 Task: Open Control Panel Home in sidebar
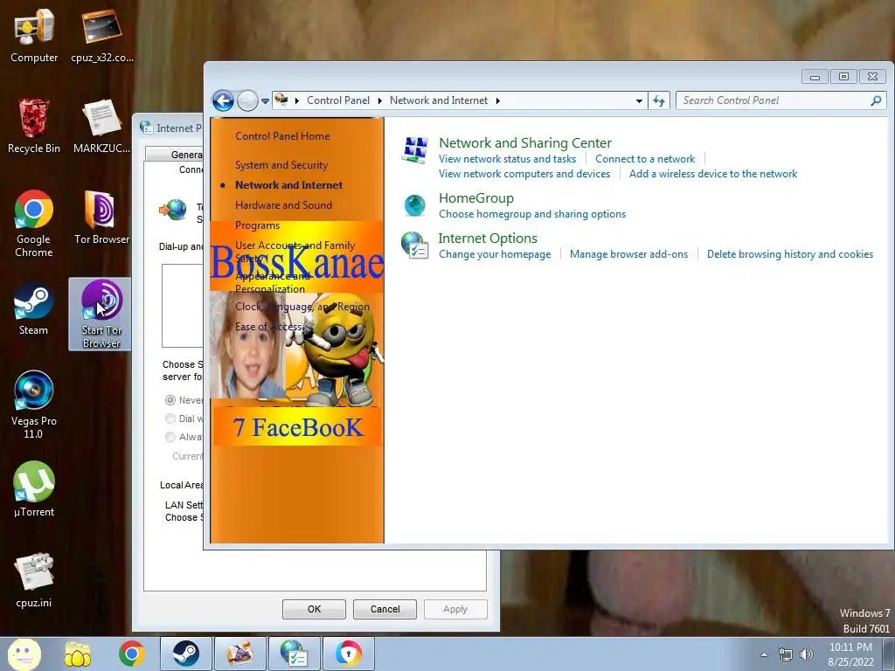[282, 135]
